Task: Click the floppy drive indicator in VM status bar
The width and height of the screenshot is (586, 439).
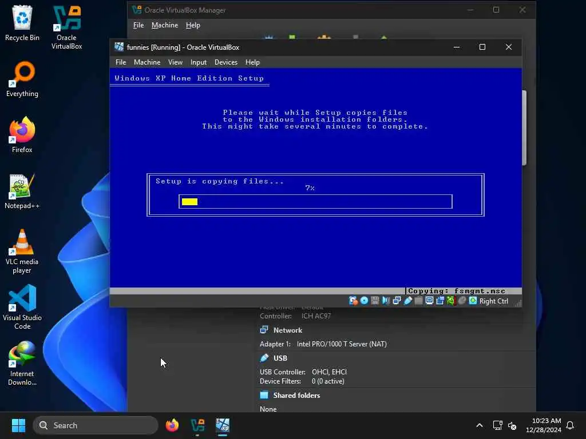Action: pos(375,301)
